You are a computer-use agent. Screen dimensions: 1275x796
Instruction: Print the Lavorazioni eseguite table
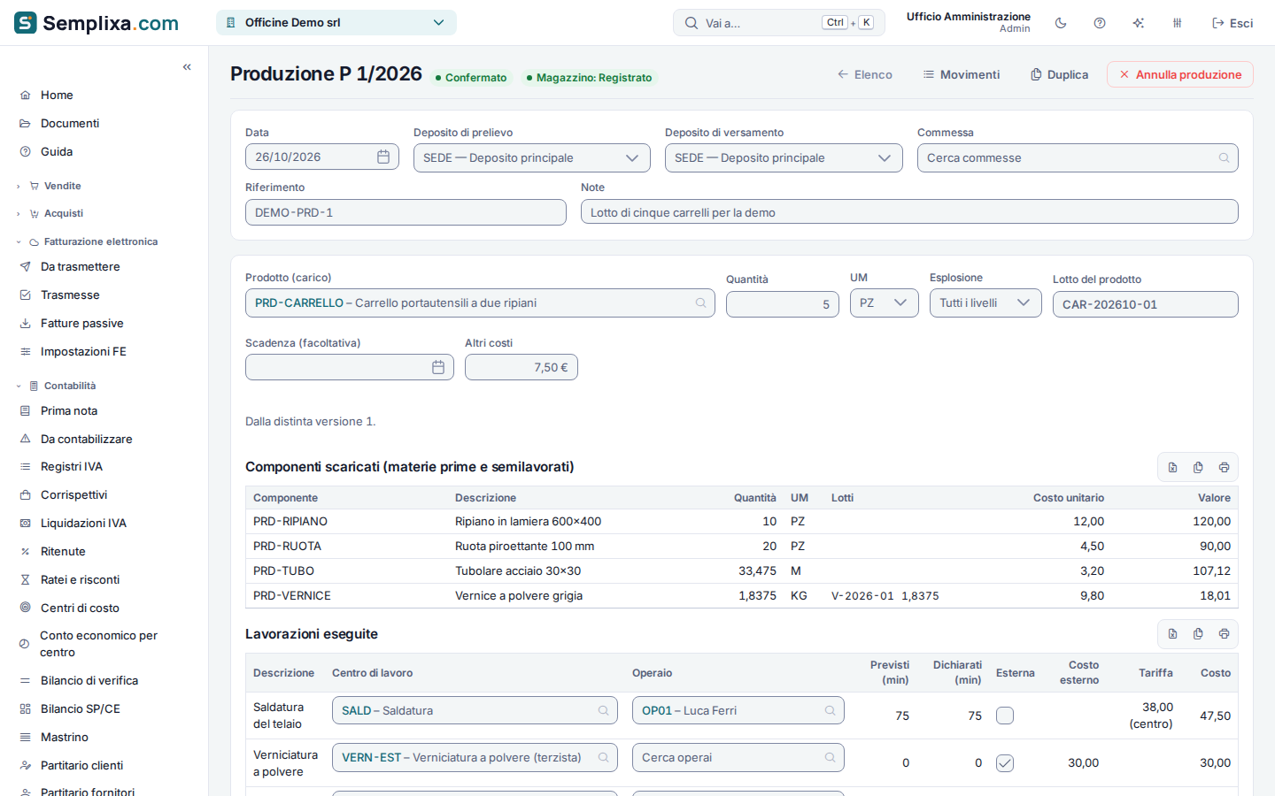[1224, 634]
